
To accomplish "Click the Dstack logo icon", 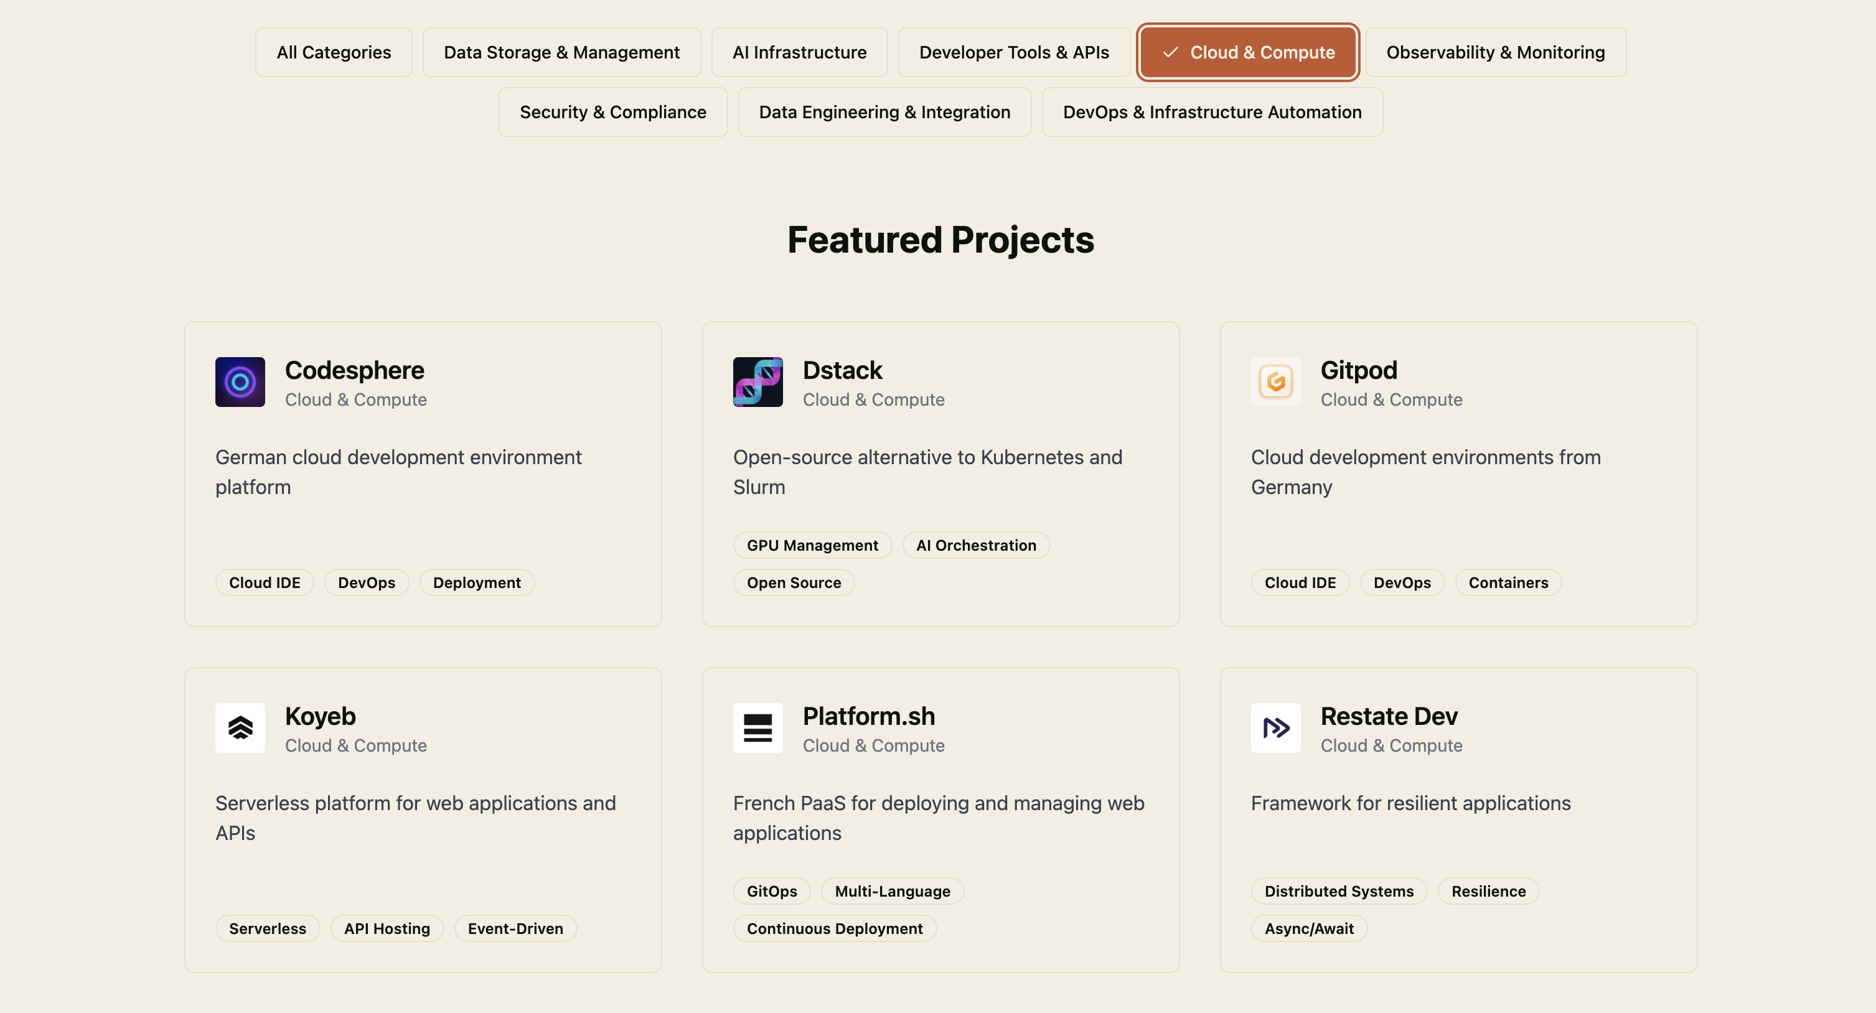I will click(757, 381).
